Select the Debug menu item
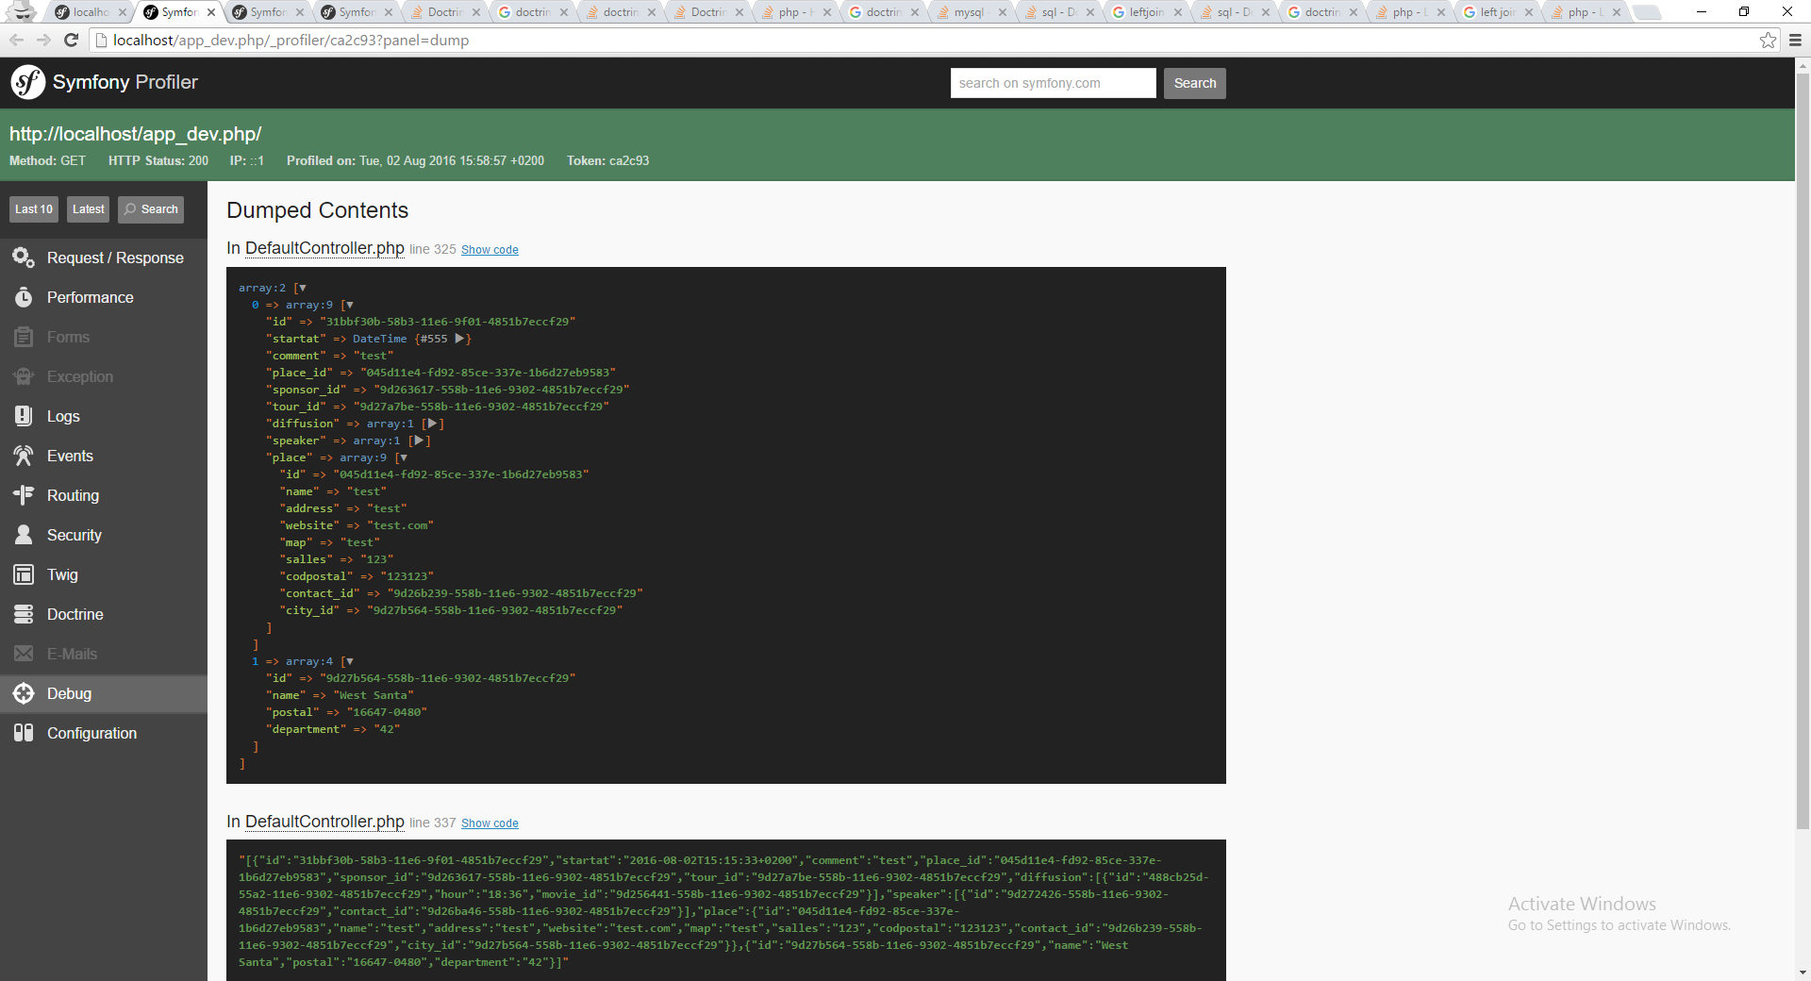 pos(104,693)
